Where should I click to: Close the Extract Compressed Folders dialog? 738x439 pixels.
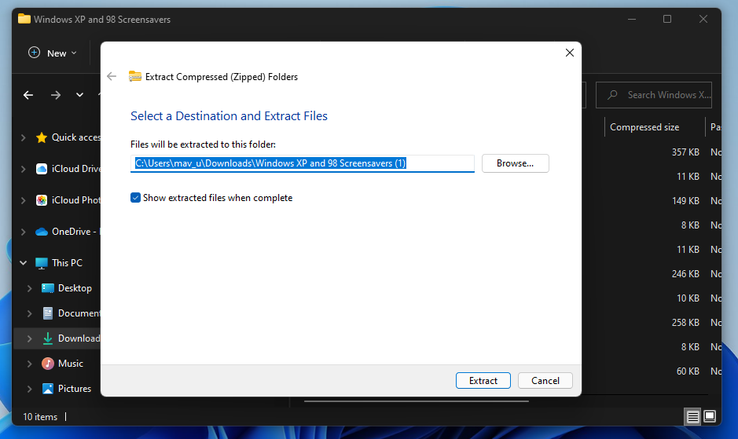[x=570, y=53]
